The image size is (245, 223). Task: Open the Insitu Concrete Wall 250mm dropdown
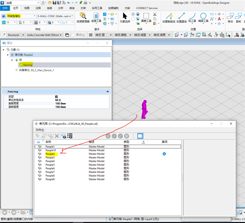[x=45, y=35]
